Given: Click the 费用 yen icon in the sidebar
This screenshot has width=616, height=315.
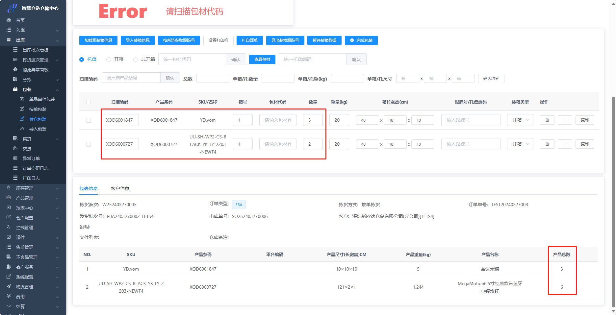Looking at the screenshot, I should click(9, 297).
